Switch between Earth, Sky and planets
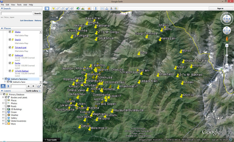The width and height of the screenshot is (234, 142). coord(89,8)
